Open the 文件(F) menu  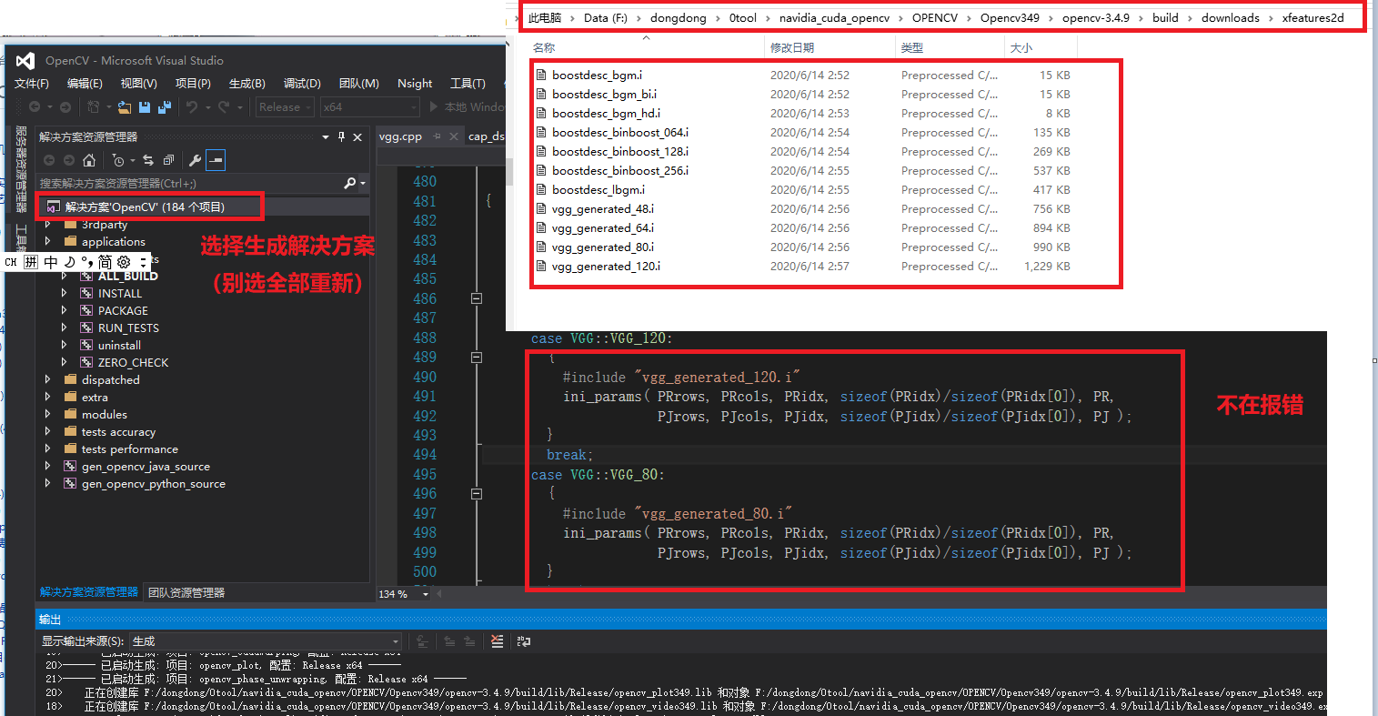click(32, 84)
